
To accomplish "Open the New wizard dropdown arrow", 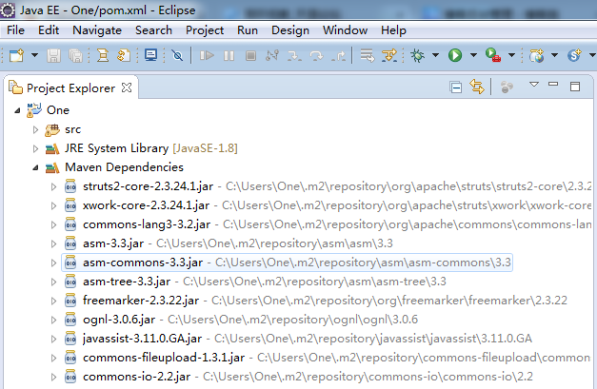I will click(34, 55).
